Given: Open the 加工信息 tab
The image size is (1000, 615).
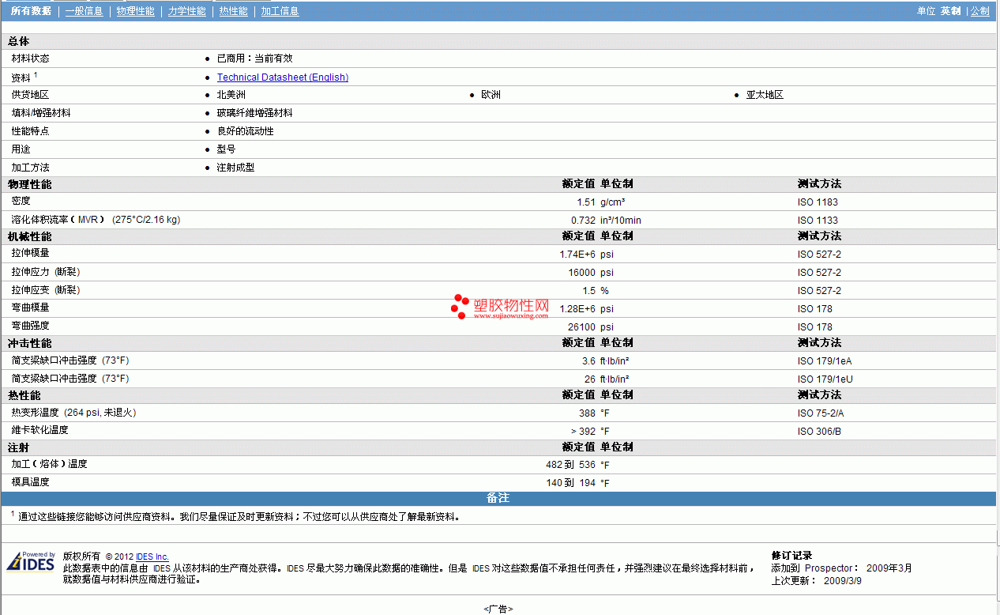Looking at the screenshot, I should (x=280, y=11).
